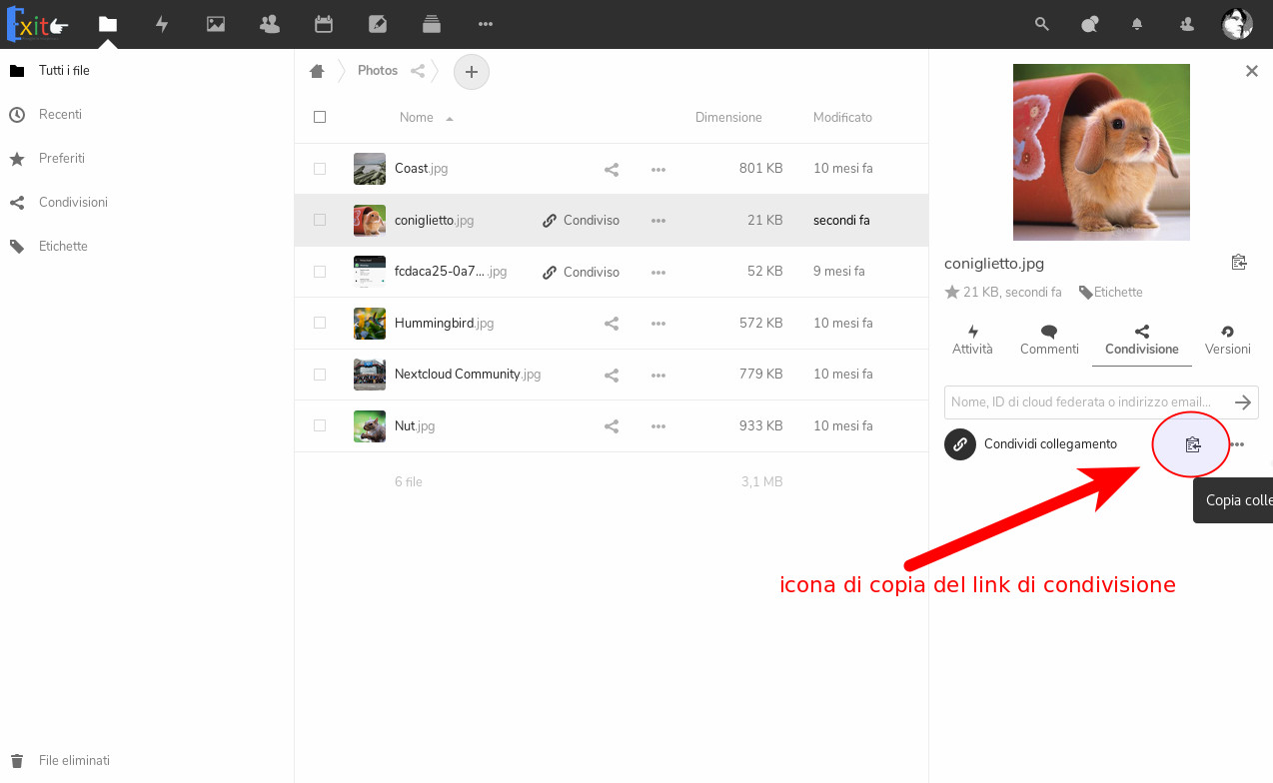
Task: Copy direct link icon next to coniglietto.jpg title
Action: 1239,263
